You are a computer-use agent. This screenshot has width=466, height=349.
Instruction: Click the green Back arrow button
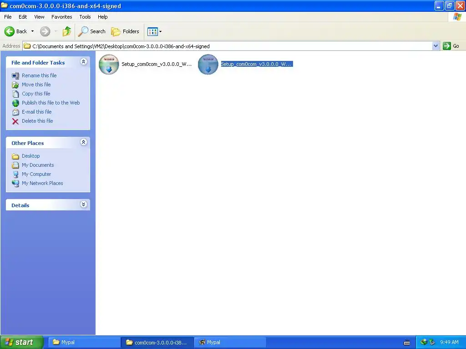(x=10, y=31)
